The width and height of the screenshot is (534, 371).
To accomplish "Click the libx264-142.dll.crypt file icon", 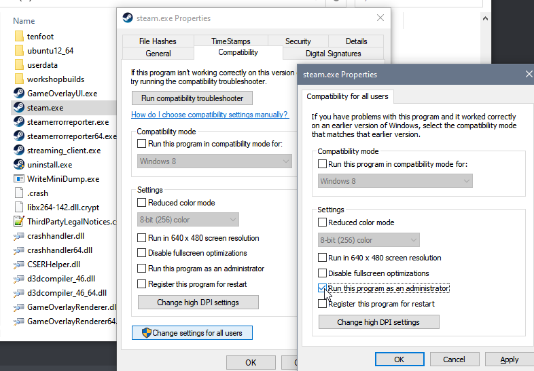I will point(19,208).
